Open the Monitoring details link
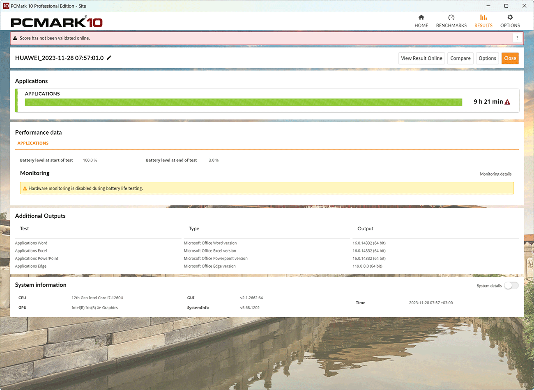Viewport: 534px width, 390px height. 496,174
